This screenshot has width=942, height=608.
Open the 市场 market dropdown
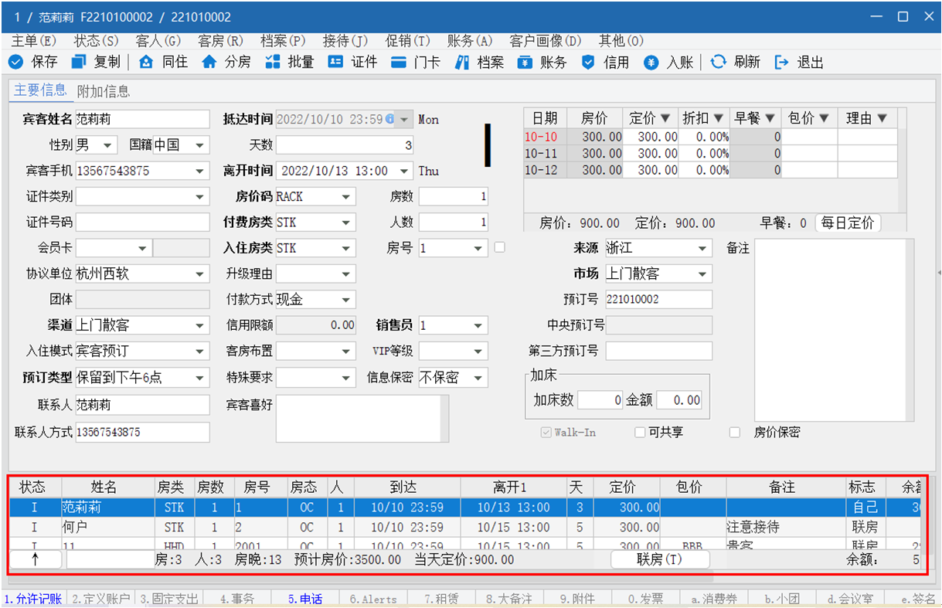[703, 273]
